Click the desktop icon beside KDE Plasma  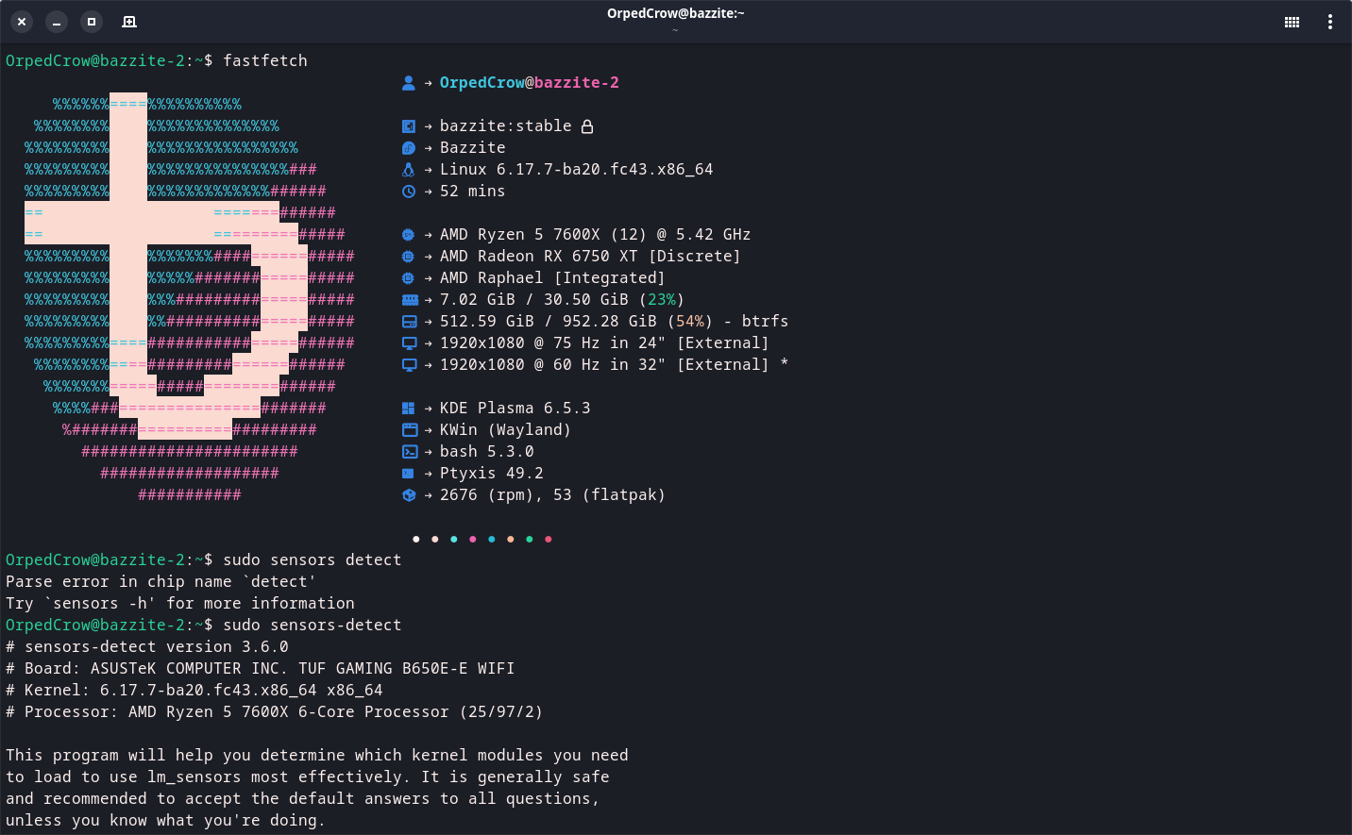[x=409, y=409]
